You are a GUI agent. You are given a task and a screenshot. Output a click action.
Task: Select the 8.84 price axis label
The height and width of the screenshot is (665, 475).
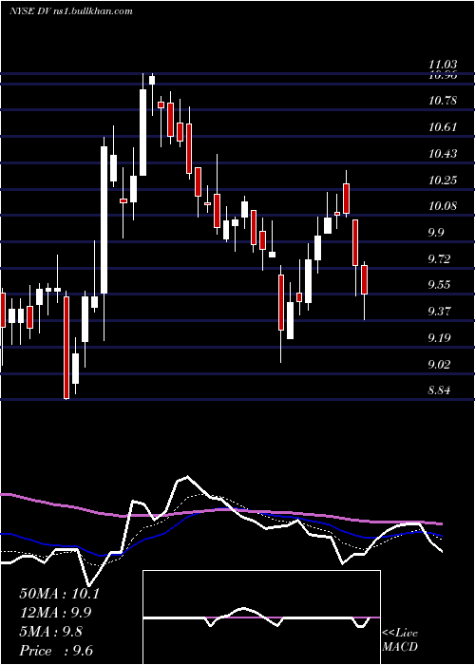(439, 390)
